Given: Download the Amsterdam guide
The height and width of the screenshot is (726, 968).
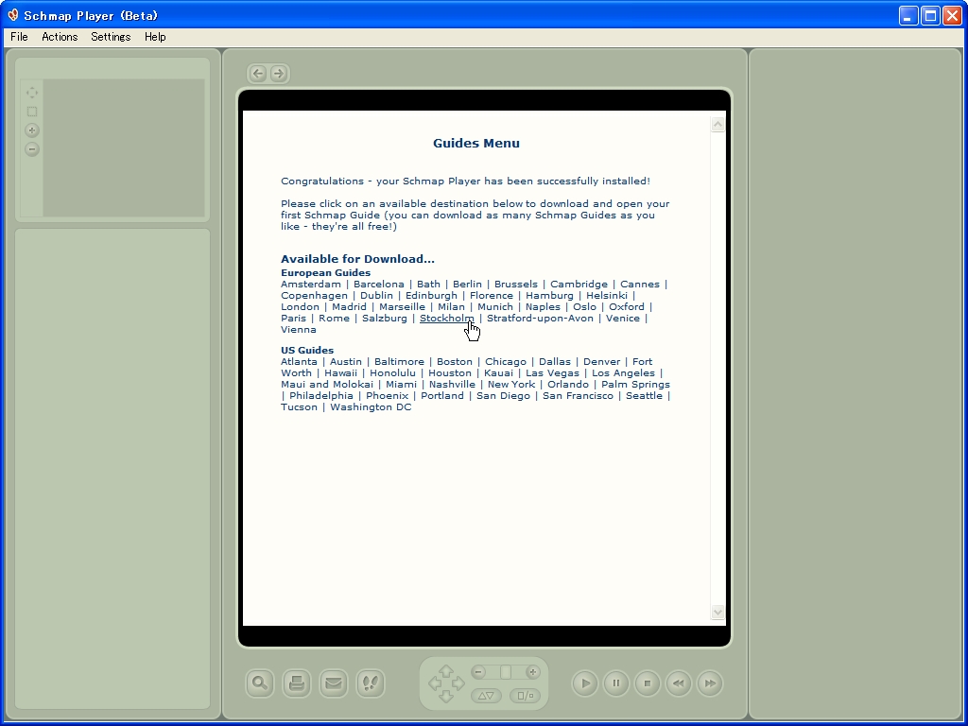Looking at the screenshot, I should [310, 285].
